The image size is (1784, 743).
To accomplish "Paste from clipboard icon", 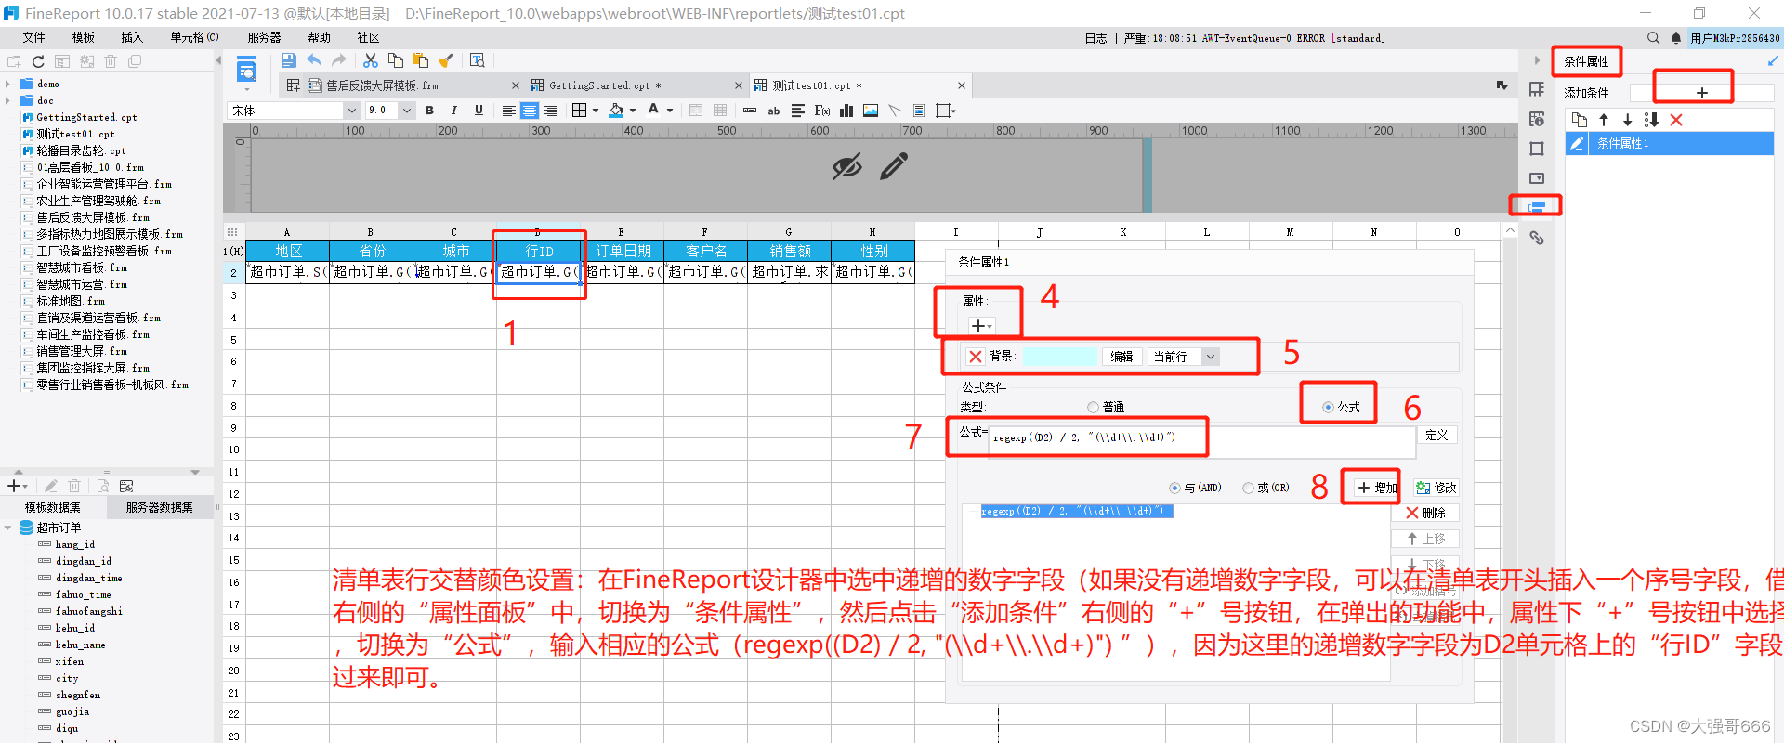I will pyautogui.click(x=421, y=60).
